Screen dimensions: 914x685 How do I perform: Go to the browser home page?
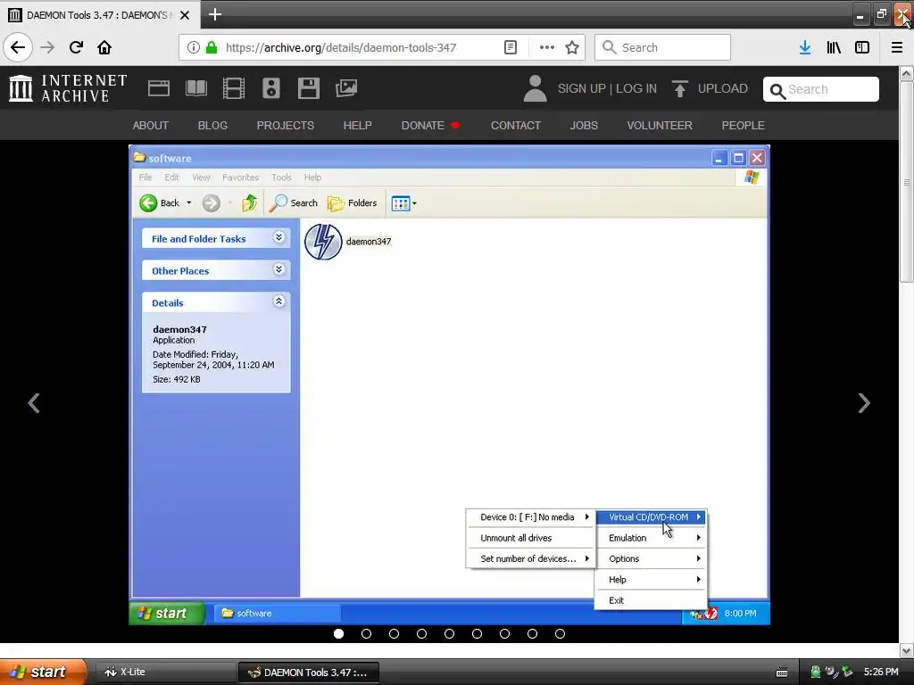104,47
